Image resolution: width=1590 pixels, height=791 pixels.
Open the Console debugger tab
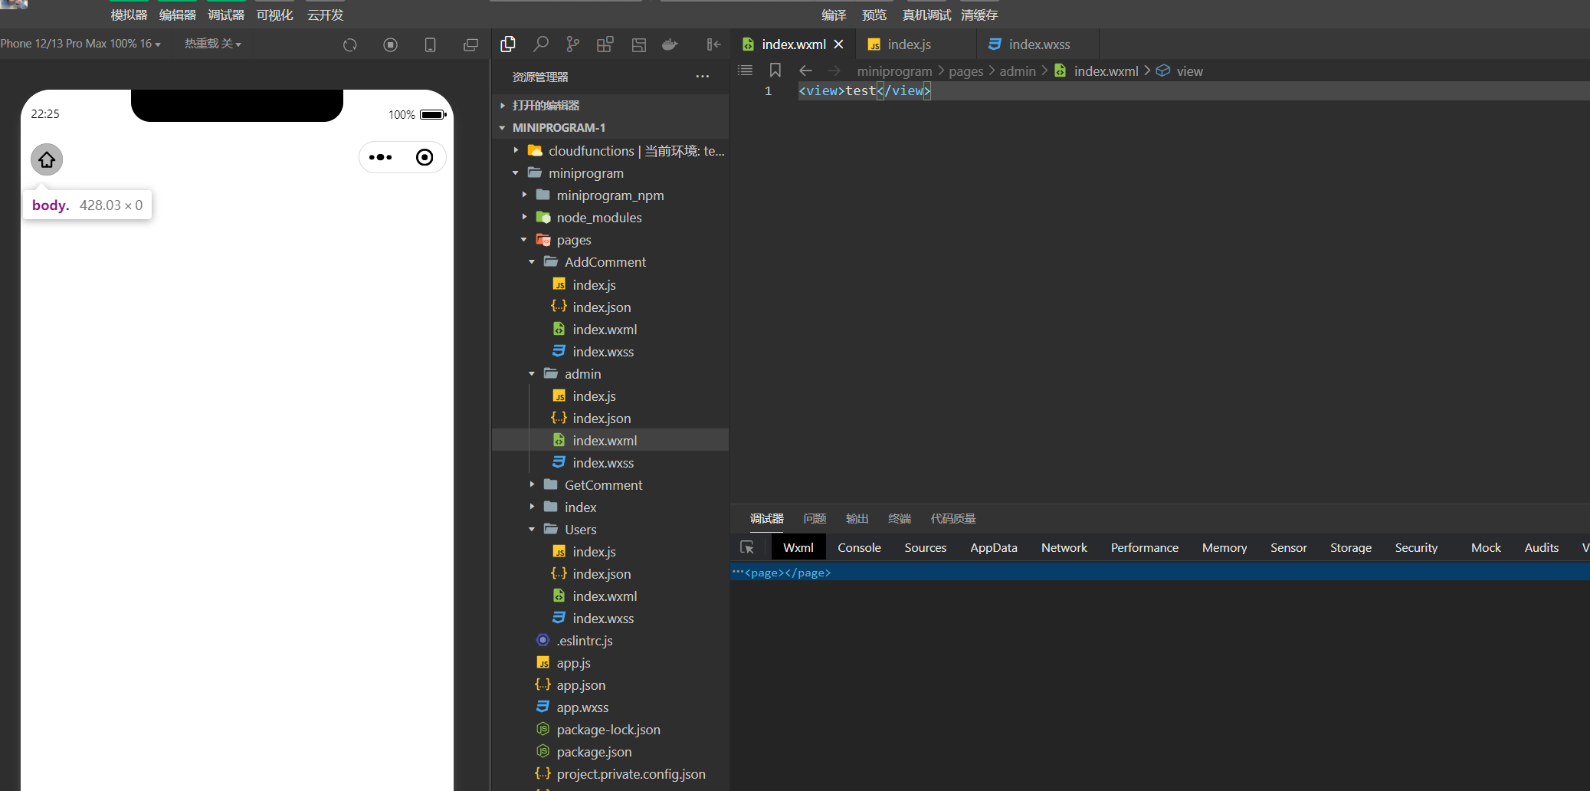859,547
